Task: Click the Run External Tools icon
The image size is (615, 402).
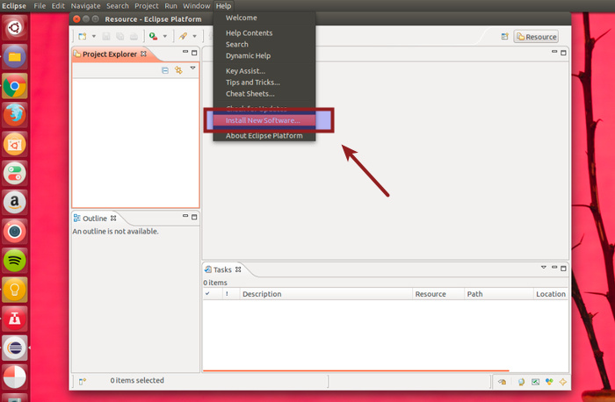Action: click(x=153, y=37)
